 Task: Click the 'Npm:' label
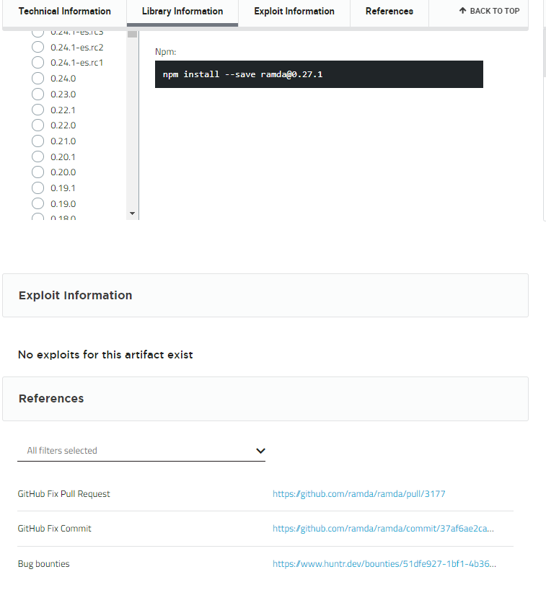(x=166, y=52)
